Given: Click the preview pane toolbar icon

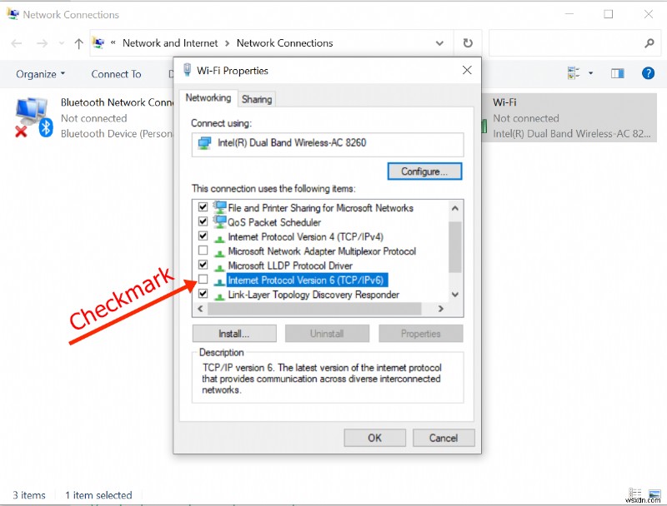Looking at the screenshot, I should click(617, 73).
